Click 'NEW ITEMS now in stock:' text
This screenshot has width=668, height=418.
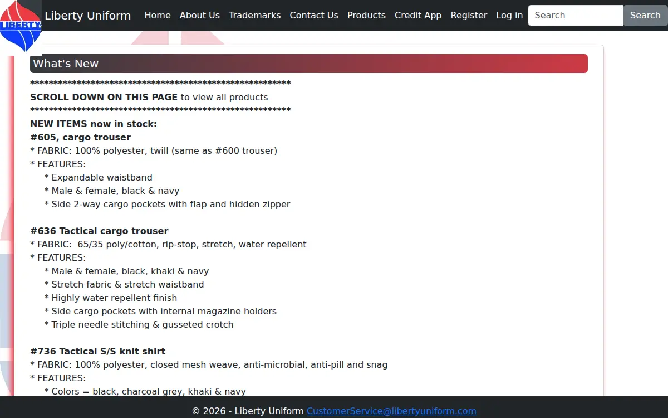coord(94,124)
